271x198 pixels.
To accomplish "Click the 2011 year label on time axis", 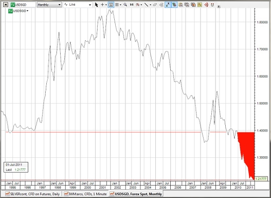I will tap(250, 188).
